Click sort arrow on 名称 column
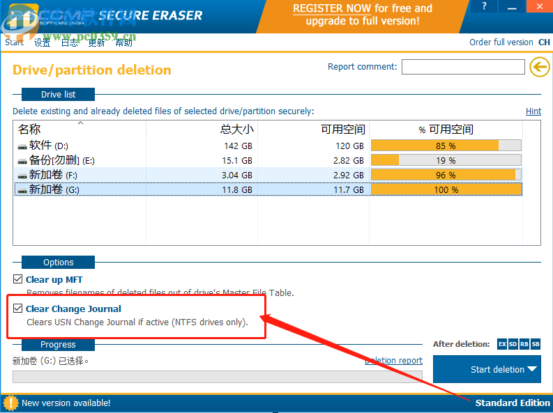The width and height of the screenshot is (553, 413). [x=81, y=123]
